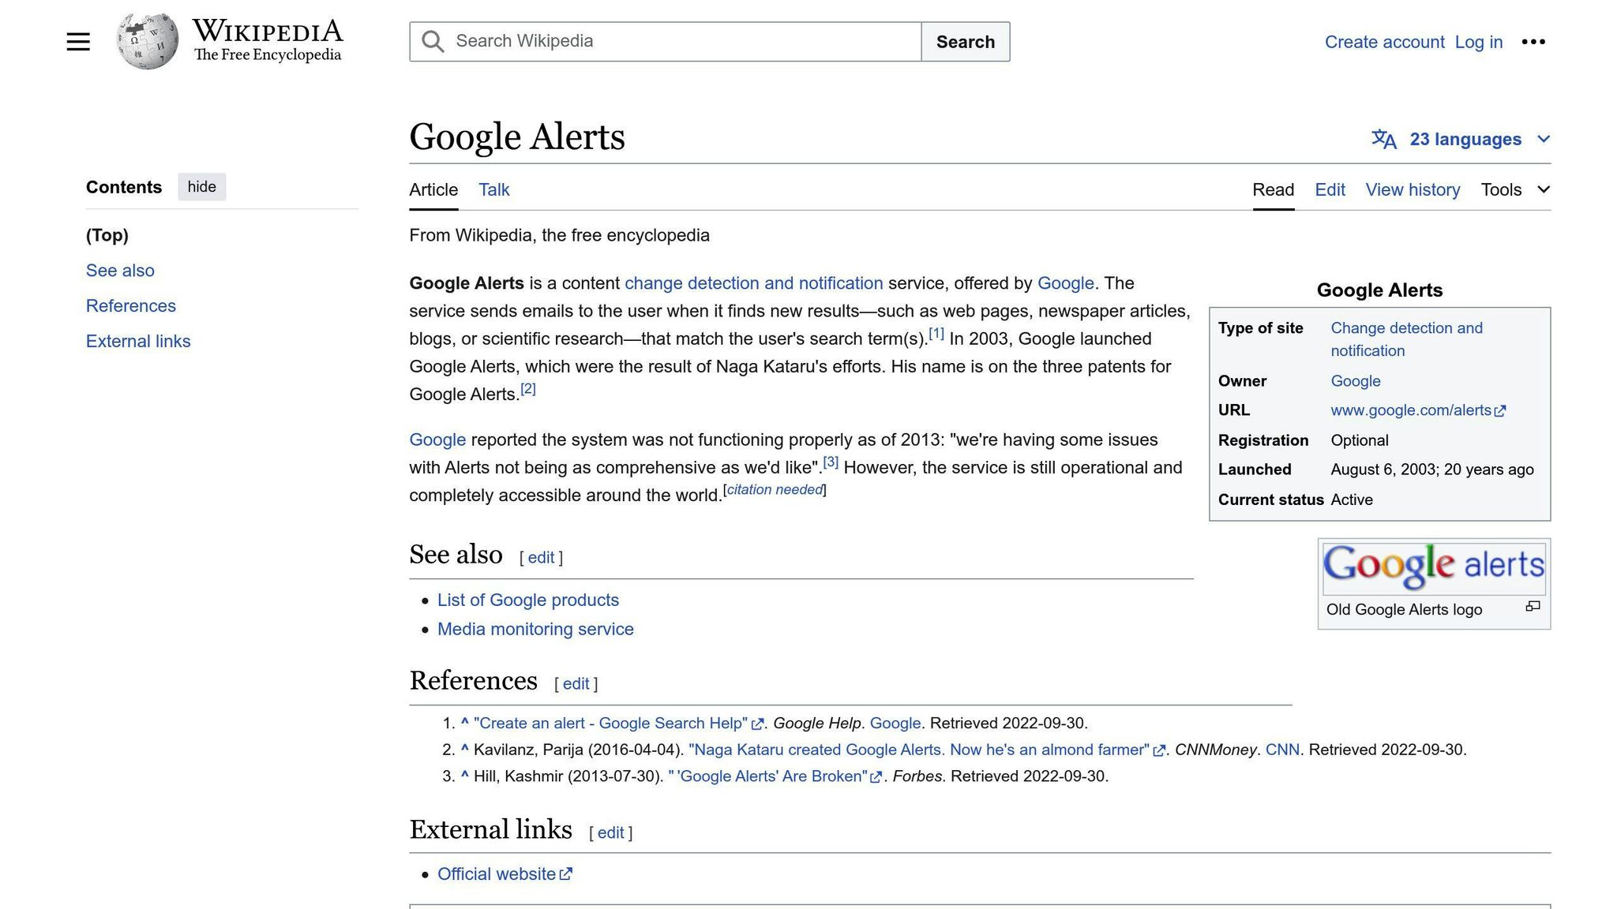Screen dimensions: 1617x909
Task: Click the citation needed tag
Action: pyautogui.click(x=775, y=490)
